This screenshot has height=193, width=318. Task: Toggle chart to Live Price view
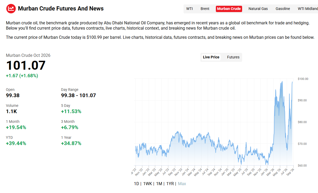pyautogui.click(x=211, y=57)
